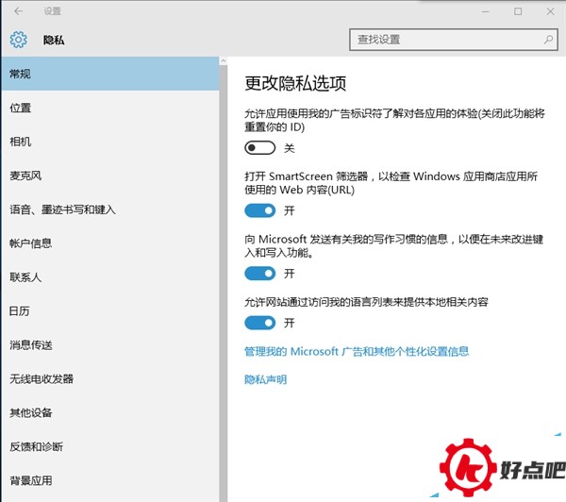This screenshot has height=502, width=566.
Task: Open the 背景应用 settings
Action: tap(110, 480)
